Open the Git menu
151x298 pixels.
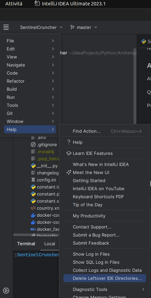click(x=30, y=113)
